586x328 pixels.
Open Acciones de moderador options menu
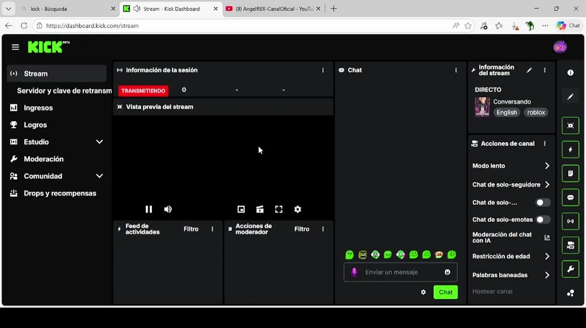pos(323,229)
